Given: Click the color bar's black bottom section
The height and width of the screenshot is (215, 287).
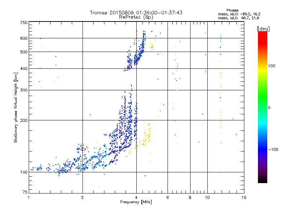Looking at the screenshot, I should (263, 180).
